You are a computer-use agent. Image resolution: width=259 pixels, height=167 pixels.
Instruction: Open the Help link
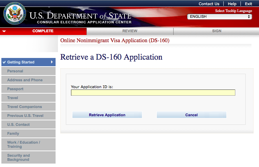[232, 4]
